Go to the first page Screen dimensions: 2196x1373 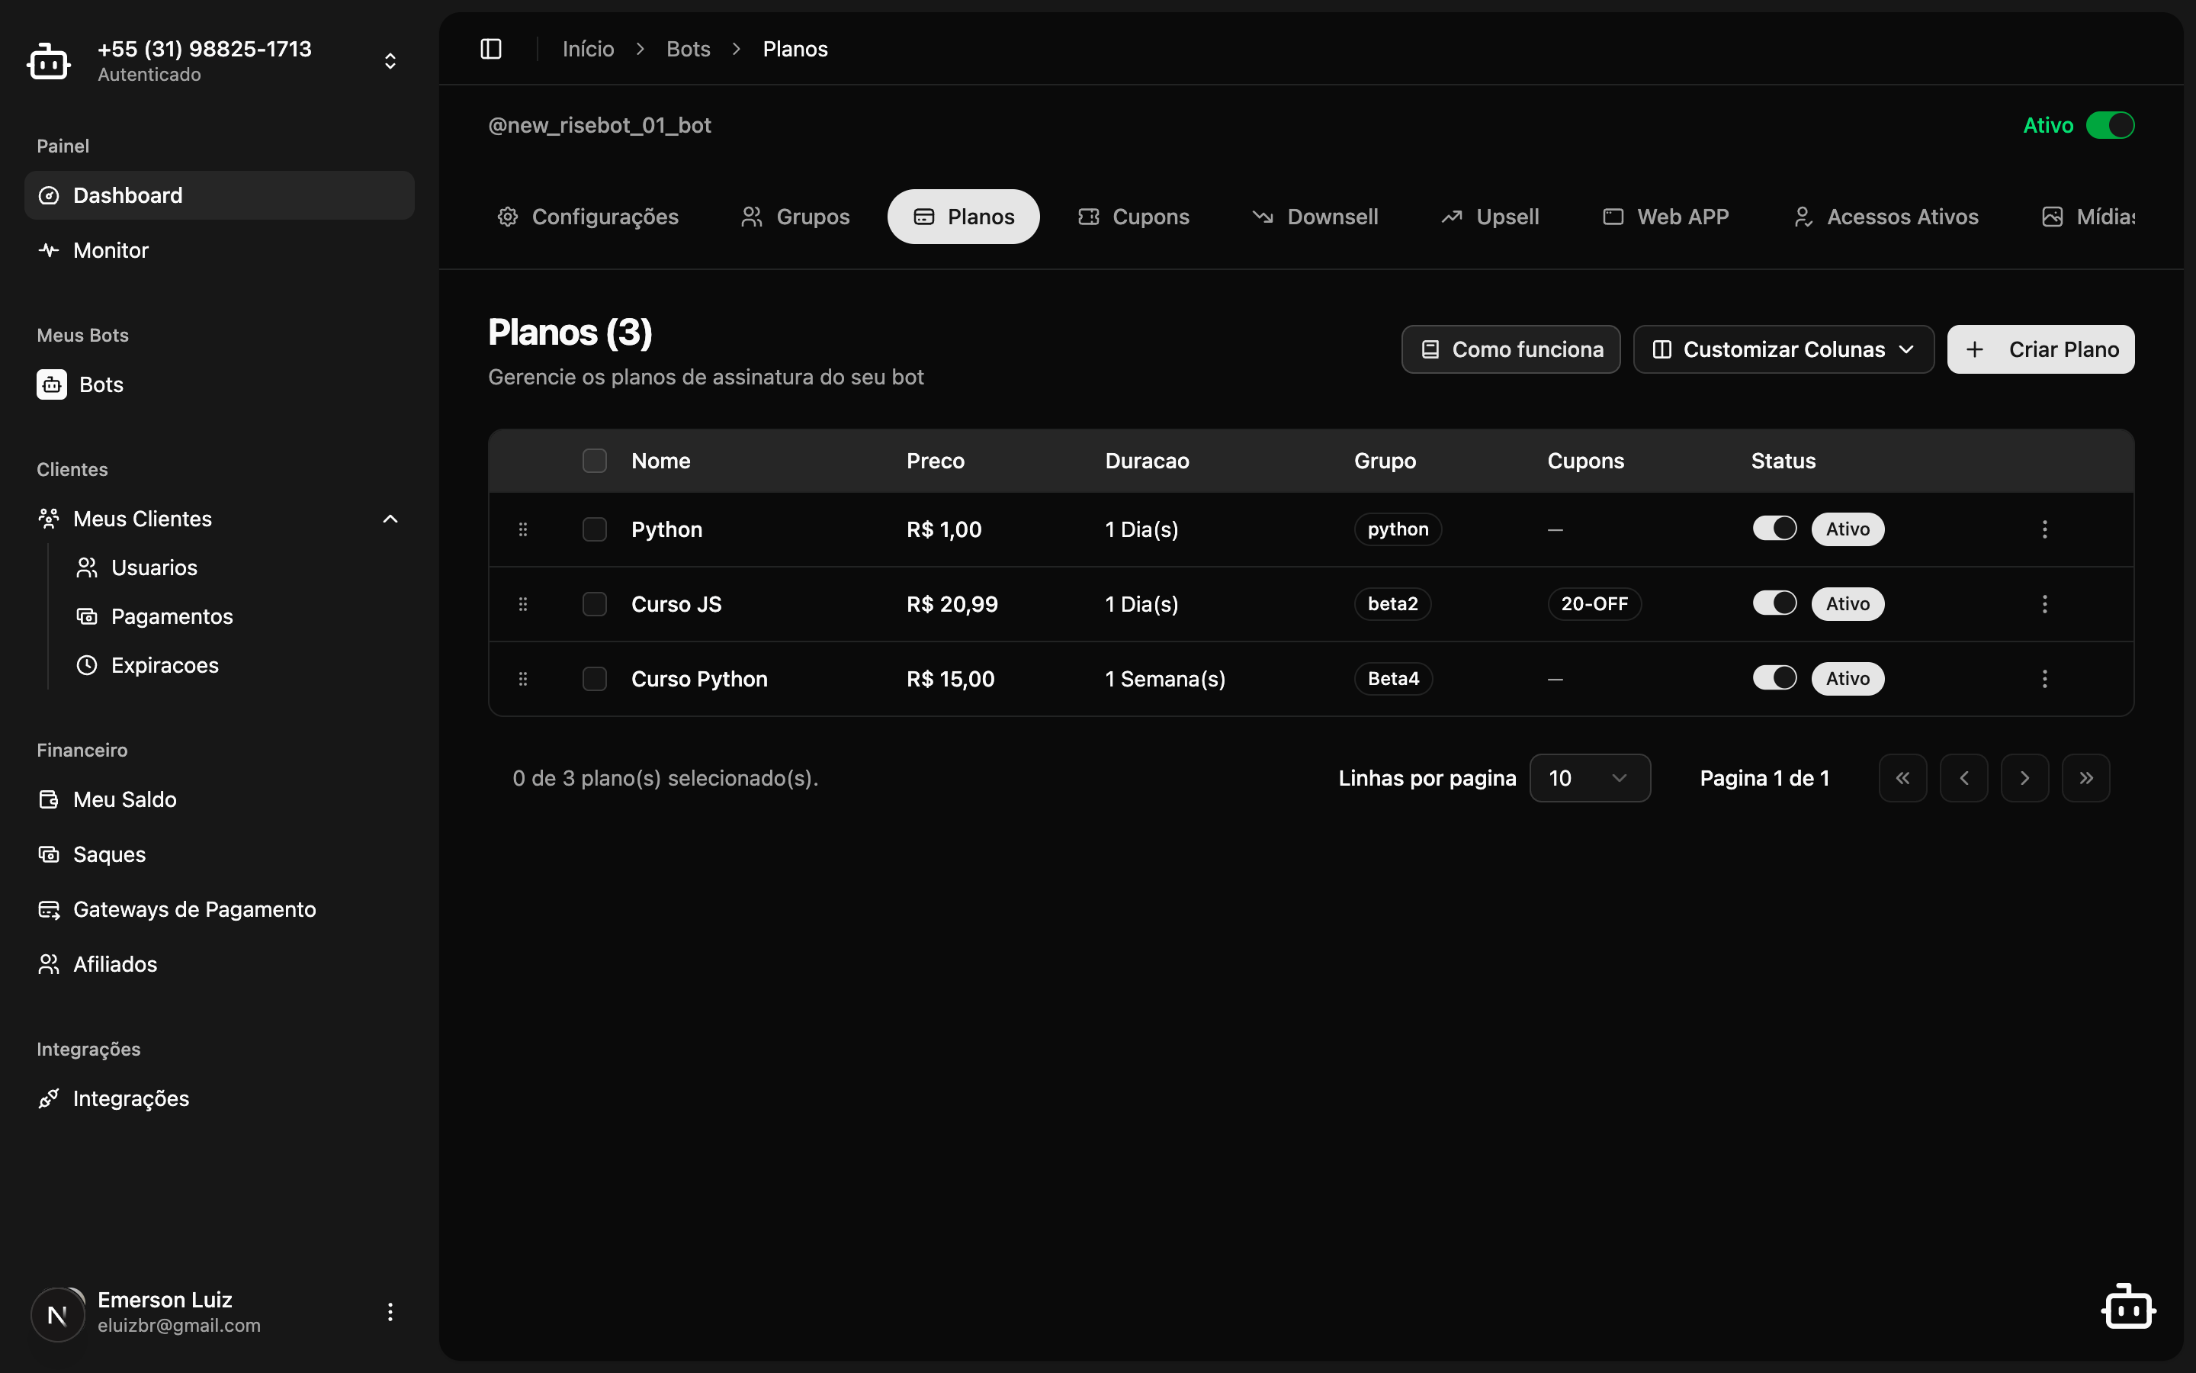point(1903,778)
